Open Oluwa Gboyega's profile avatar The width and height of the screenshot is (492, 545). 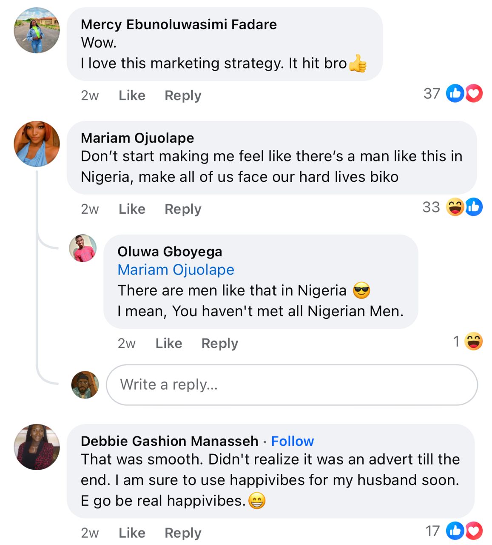(x=83, y=248)
